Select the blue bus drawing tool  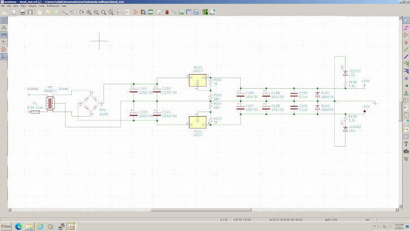coord(406,57)
